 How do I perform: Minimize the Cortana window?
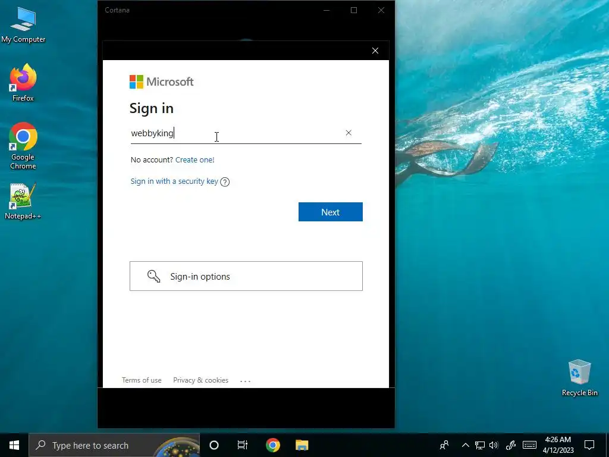click(327, 10)
